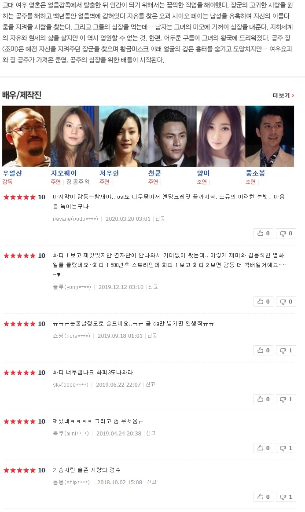Image resolution: width=305 pixels, height=512 pixels.
Task: Open actor 천쿤 photo
Action: pos(172,136)
